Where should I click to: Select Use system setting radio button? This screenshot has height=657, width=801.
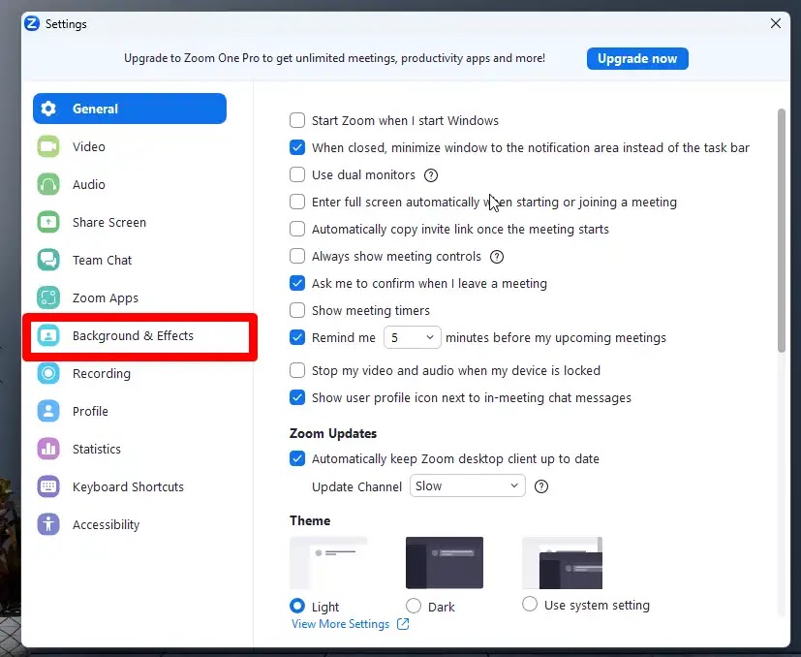point(530,604)
